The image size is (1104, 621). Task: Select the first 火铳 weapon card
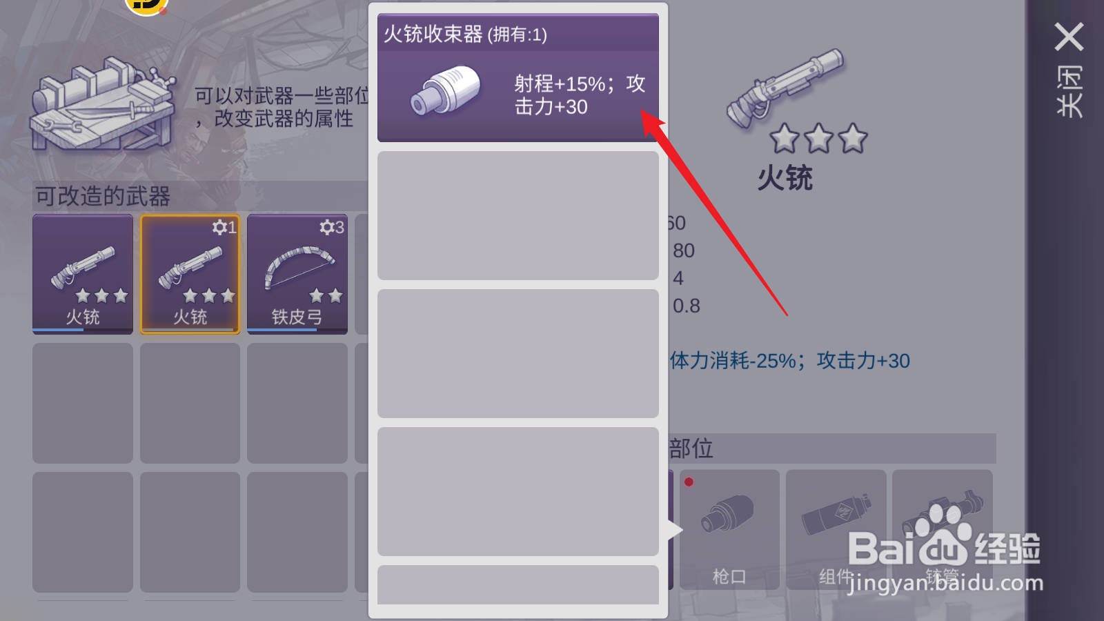coord(83,274)
